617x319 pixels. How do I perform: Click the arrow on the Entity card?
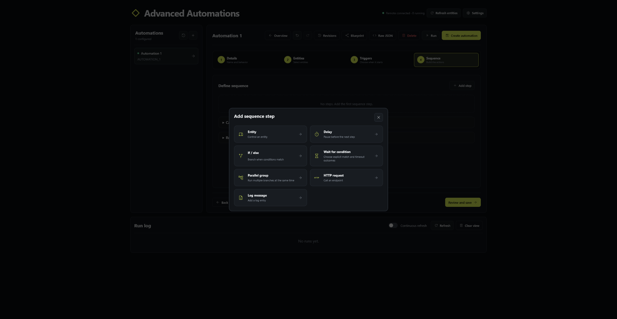(x=300, y=134)
